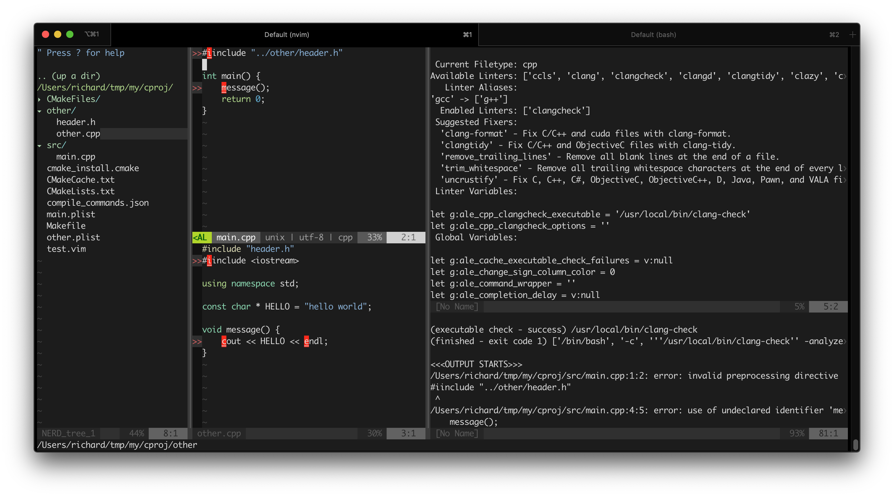Screen dimensions: 894x497
Task: Click the ⌥⌘1 indicator in window corner
Action: [92, 34]
